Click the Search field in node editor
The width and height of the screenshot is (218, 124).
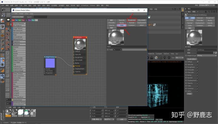40,17
